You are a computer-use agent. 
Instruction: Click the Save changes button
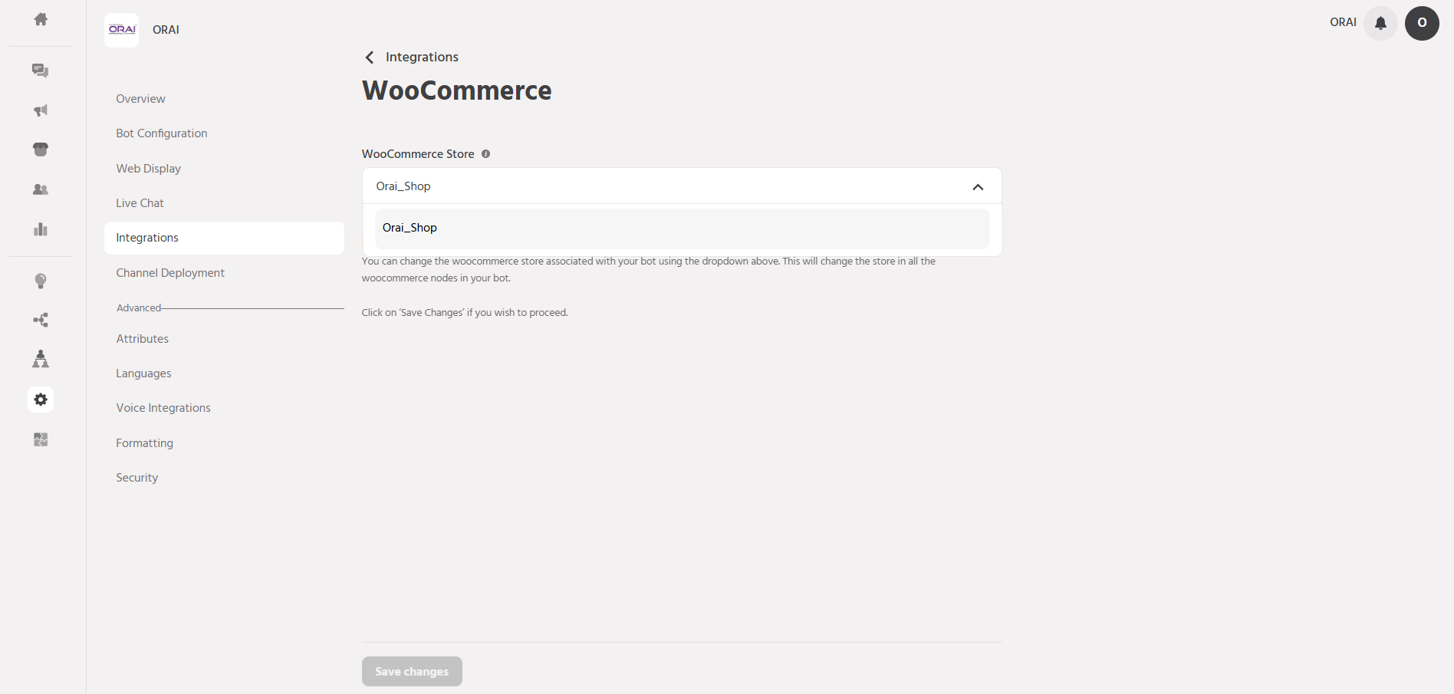tap(412, 672)
